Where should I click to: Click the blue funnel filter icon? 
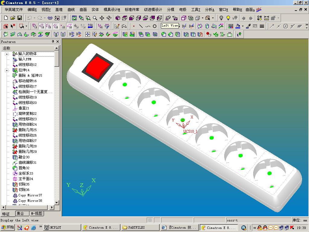[x=107, y=26]
